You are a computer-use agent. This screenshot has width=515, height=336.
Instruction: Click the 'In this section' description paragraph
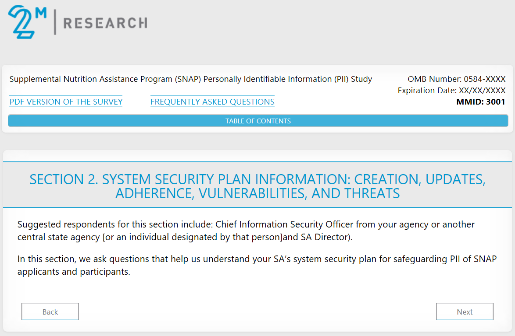point(257,265)
